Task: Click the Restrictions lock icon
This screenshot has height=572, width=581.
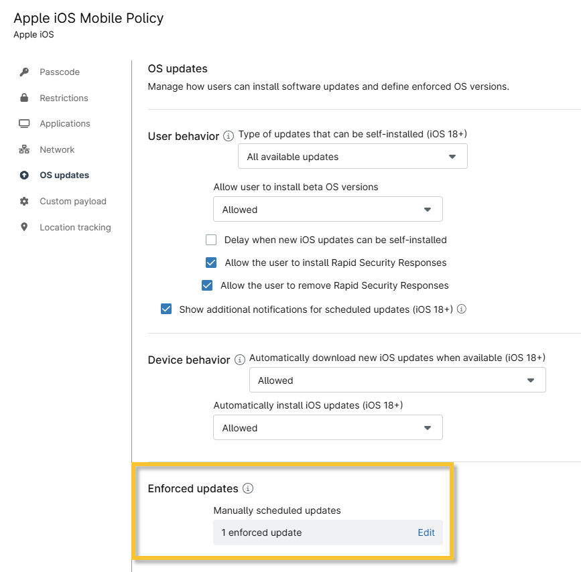Action: (x=23, y=98)
